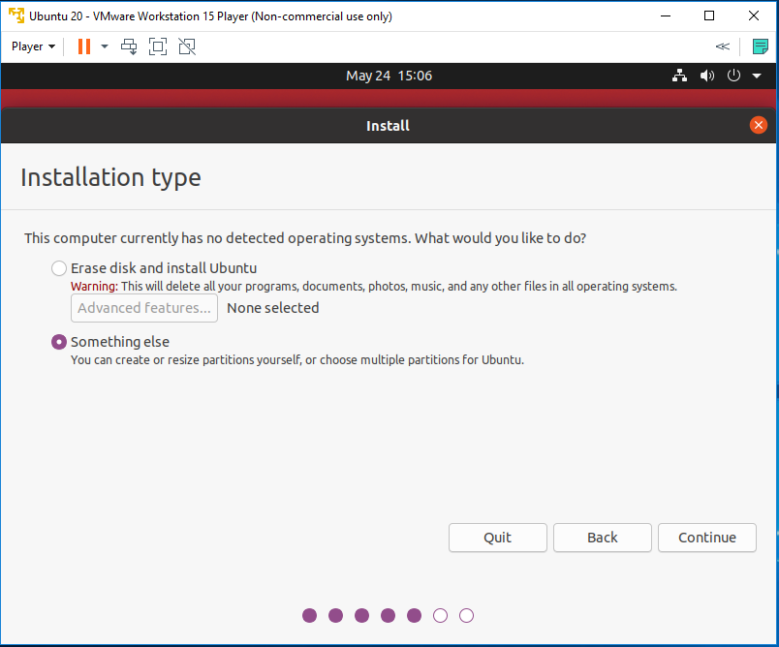Viewport: 779px width, 647px height.
Task: Open the May 24 15:06 clock
Action: point(389,76)
